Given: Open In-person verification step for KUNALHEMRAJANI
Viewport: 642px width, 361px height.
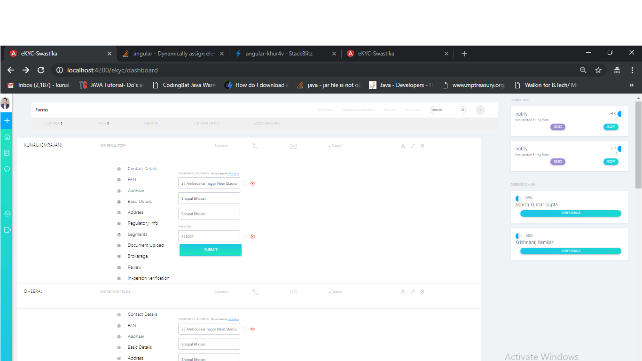Looking at the screenshot, I should pyautogui.click(x=149, y=278).
